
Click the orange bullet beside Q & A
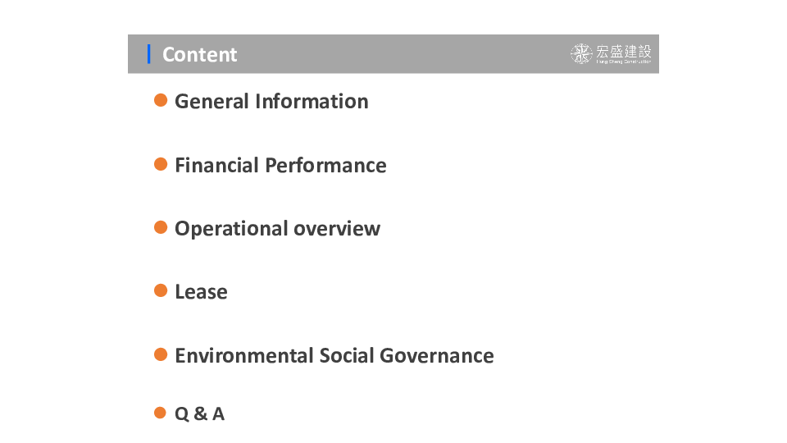(160, 413)
